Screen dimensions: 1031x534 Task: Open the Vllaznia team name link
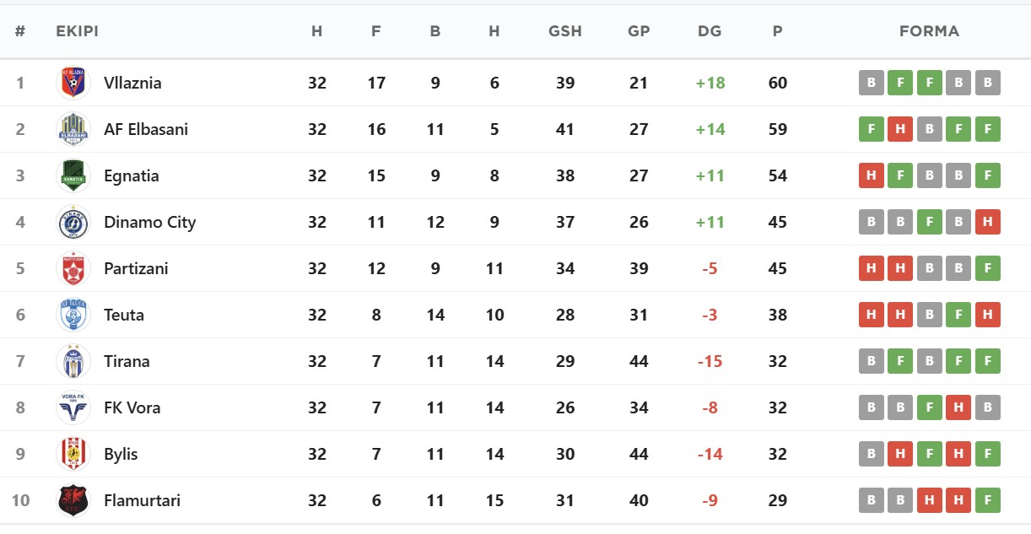click(132, 83)
